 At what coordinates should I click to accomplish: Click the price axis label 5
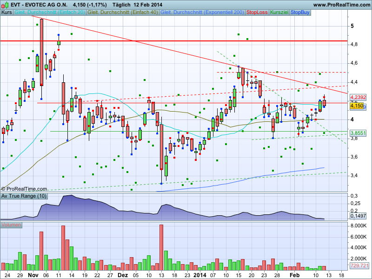[352, 26]
